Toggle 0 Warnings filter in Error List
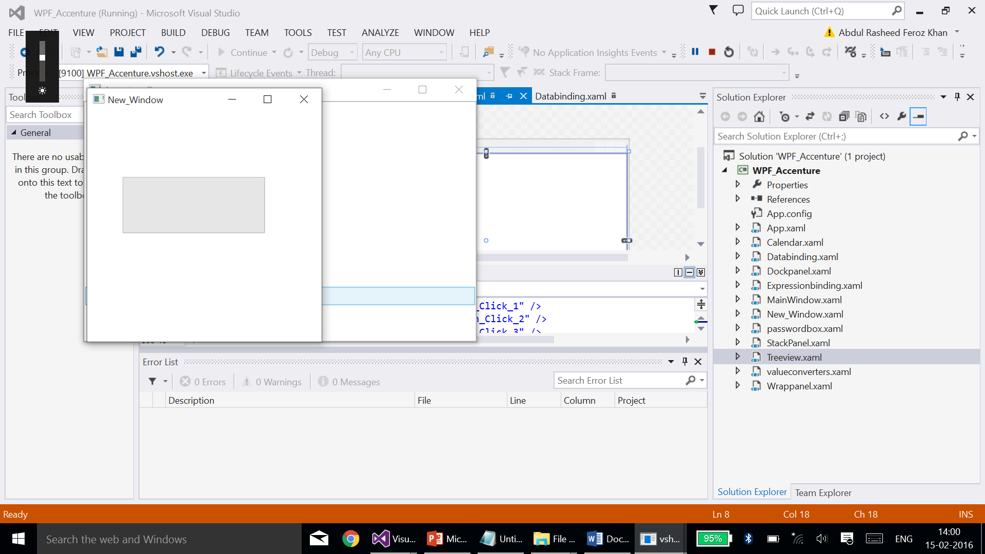 (x=272, y=382)
